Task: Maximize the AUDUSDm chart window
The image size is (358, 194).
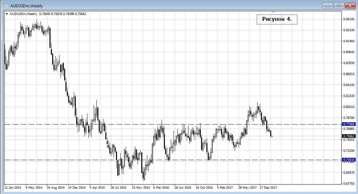Action: pos(339,5)
